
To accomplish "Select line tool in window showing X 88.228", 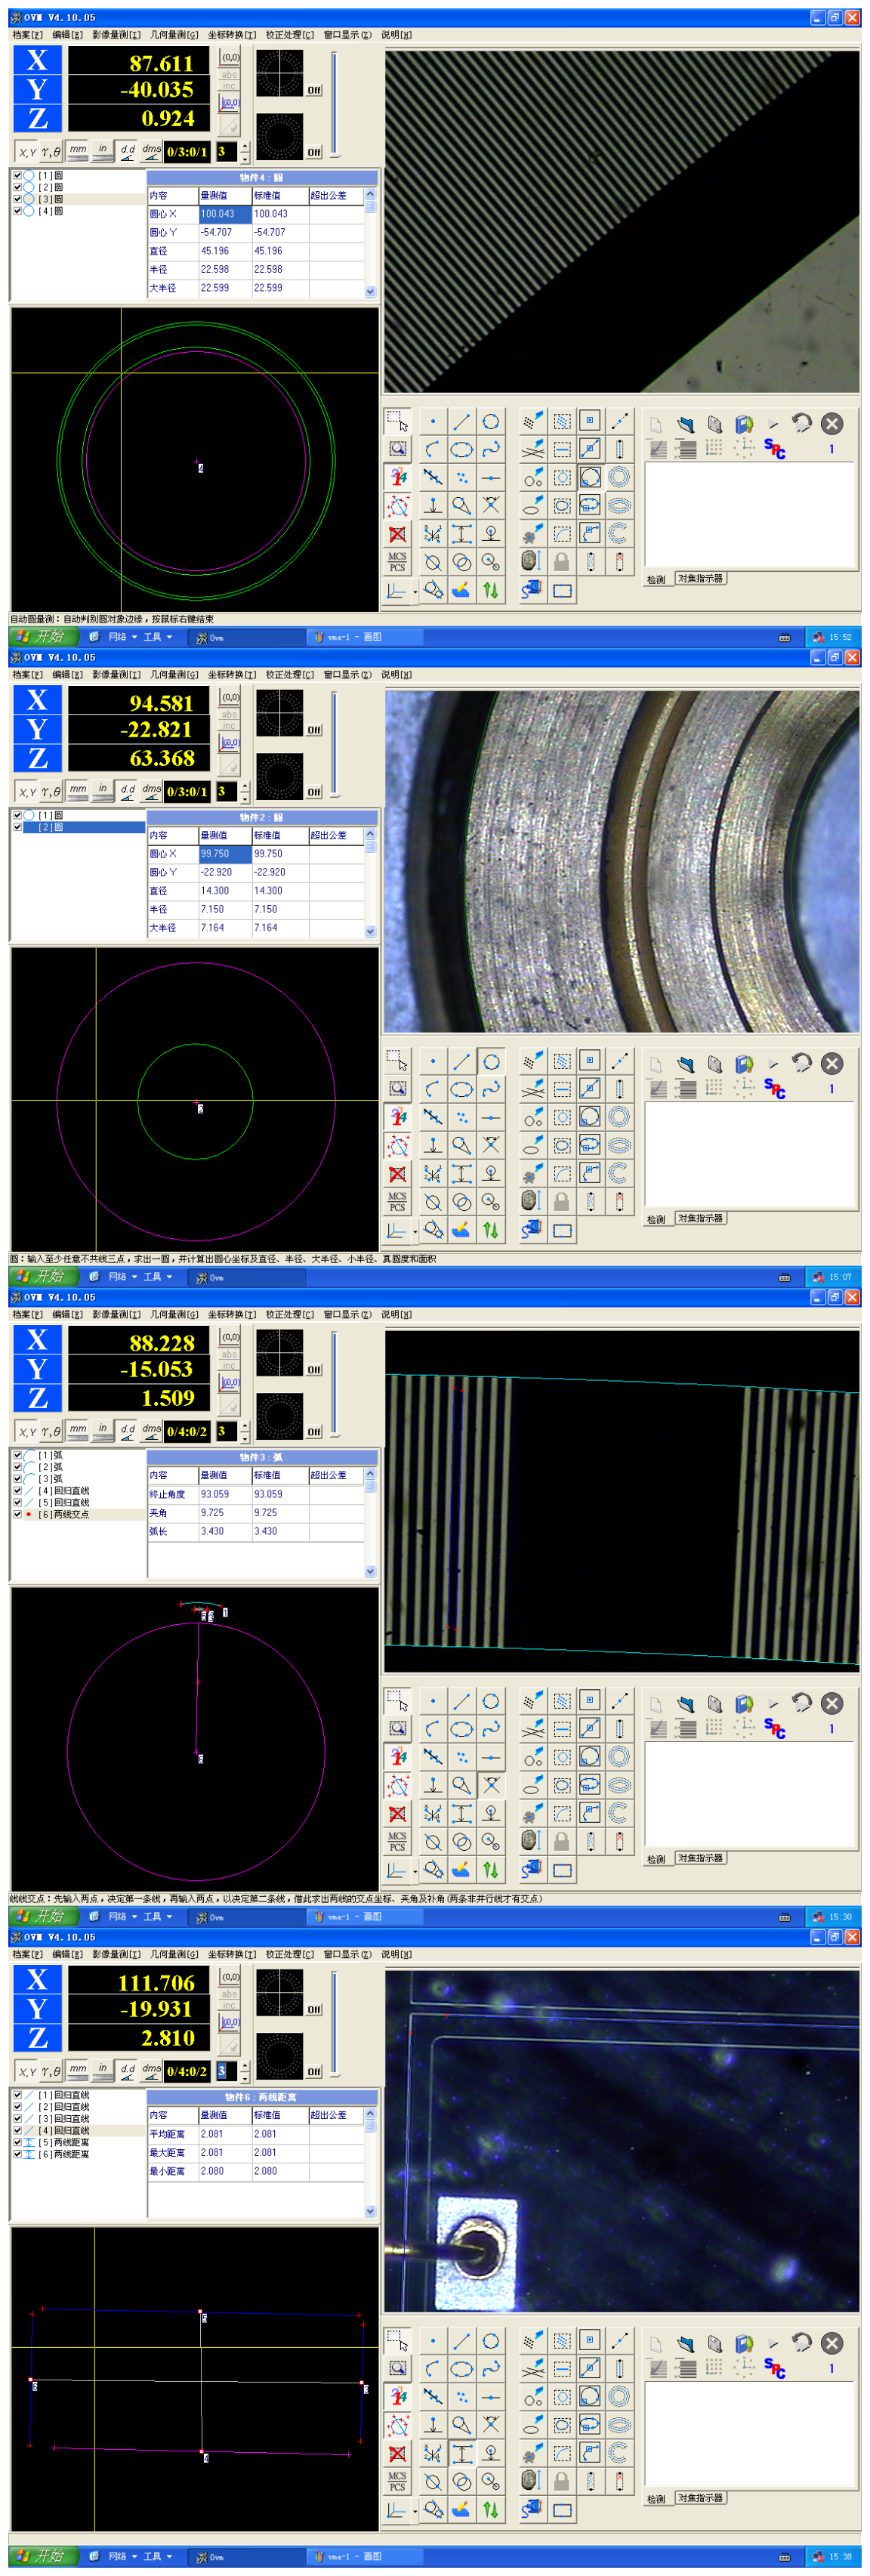I will click(x=461, y=1701).
